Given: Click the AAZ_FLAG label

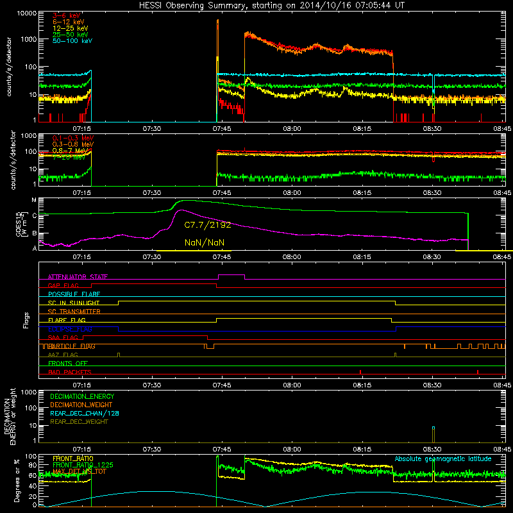Looking at the screenshot, I should [x=63, y=355].
